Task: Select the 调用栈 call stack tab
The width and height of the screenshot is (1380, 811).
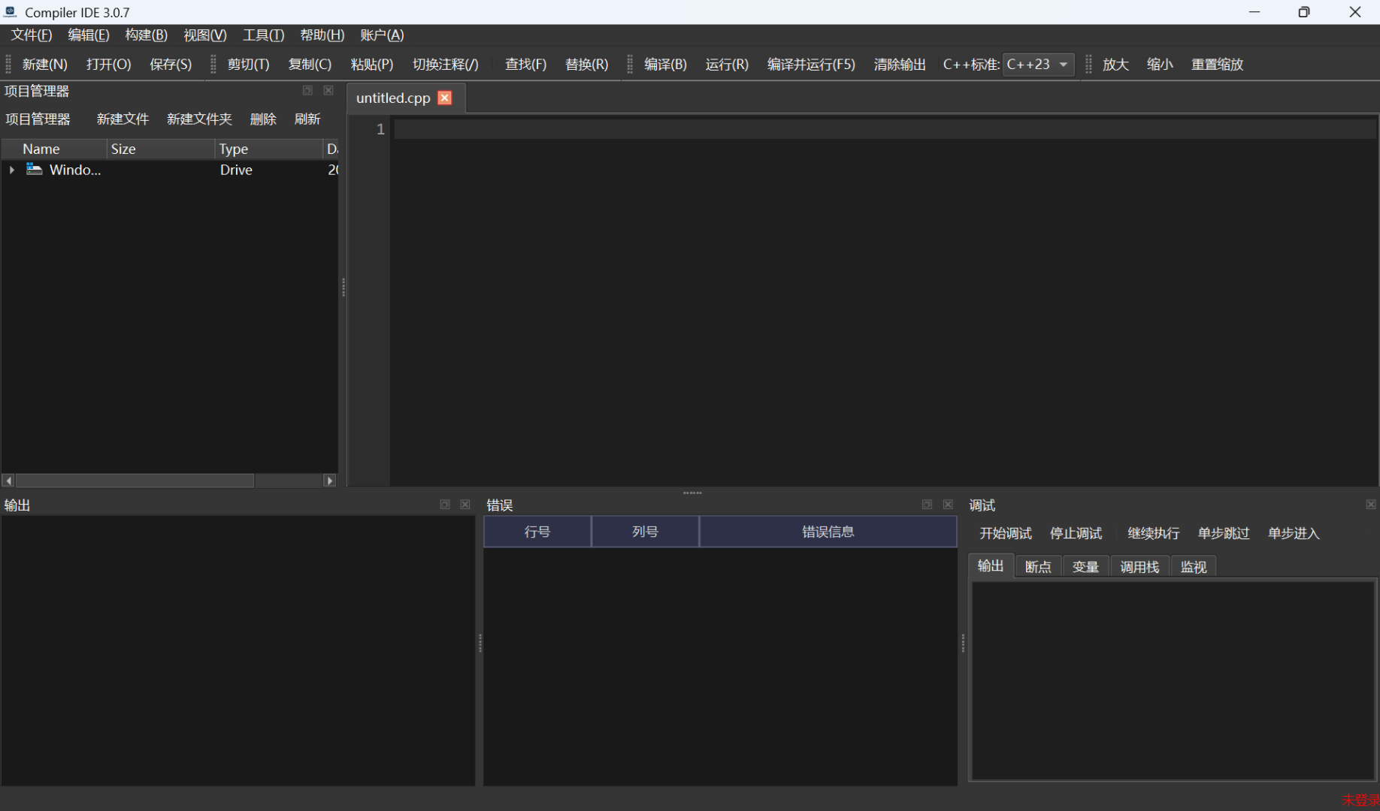Action: (x=1139, y=567)
